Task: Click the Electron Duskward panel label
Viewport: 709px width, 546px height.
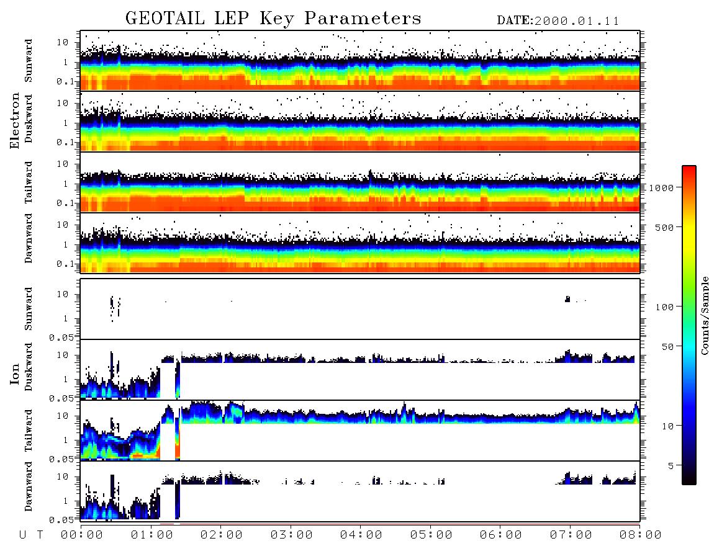Action: click(29, 119)
